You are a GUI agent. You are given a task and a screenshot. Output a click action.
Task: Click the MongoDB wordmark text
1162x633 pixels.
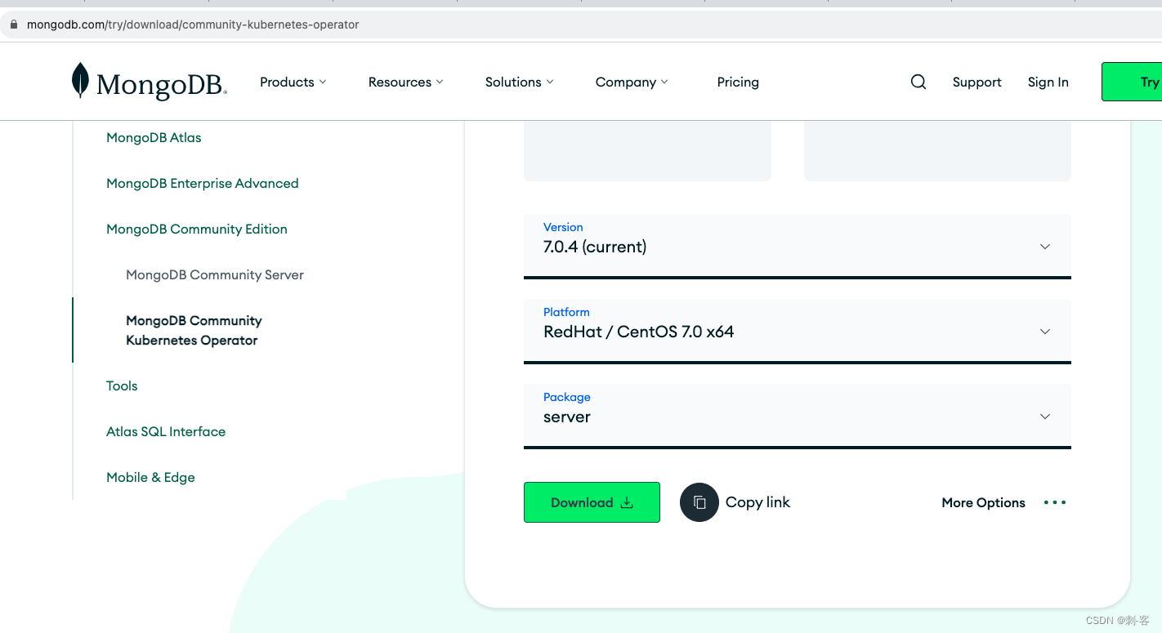click(162, 84)
